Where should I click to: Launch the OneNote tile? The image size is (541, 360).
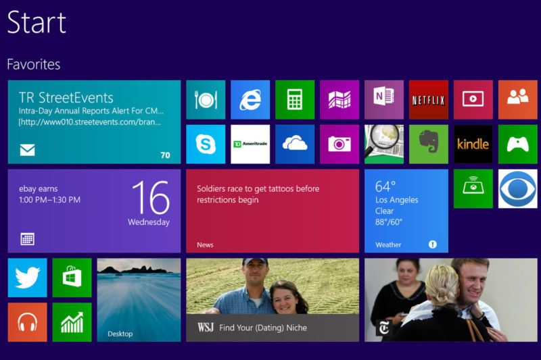tap(384, 99)
